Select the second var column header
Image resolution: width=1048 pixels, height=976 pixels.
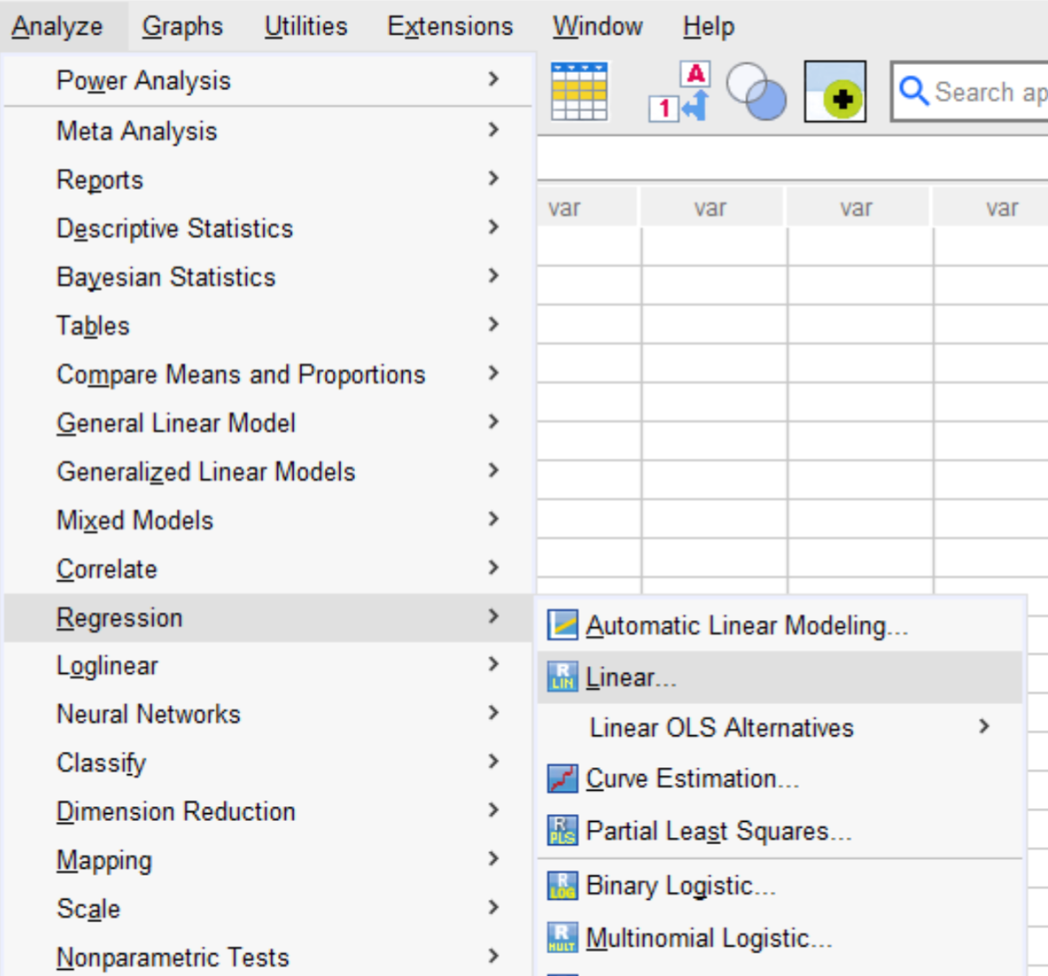point(710,208)
